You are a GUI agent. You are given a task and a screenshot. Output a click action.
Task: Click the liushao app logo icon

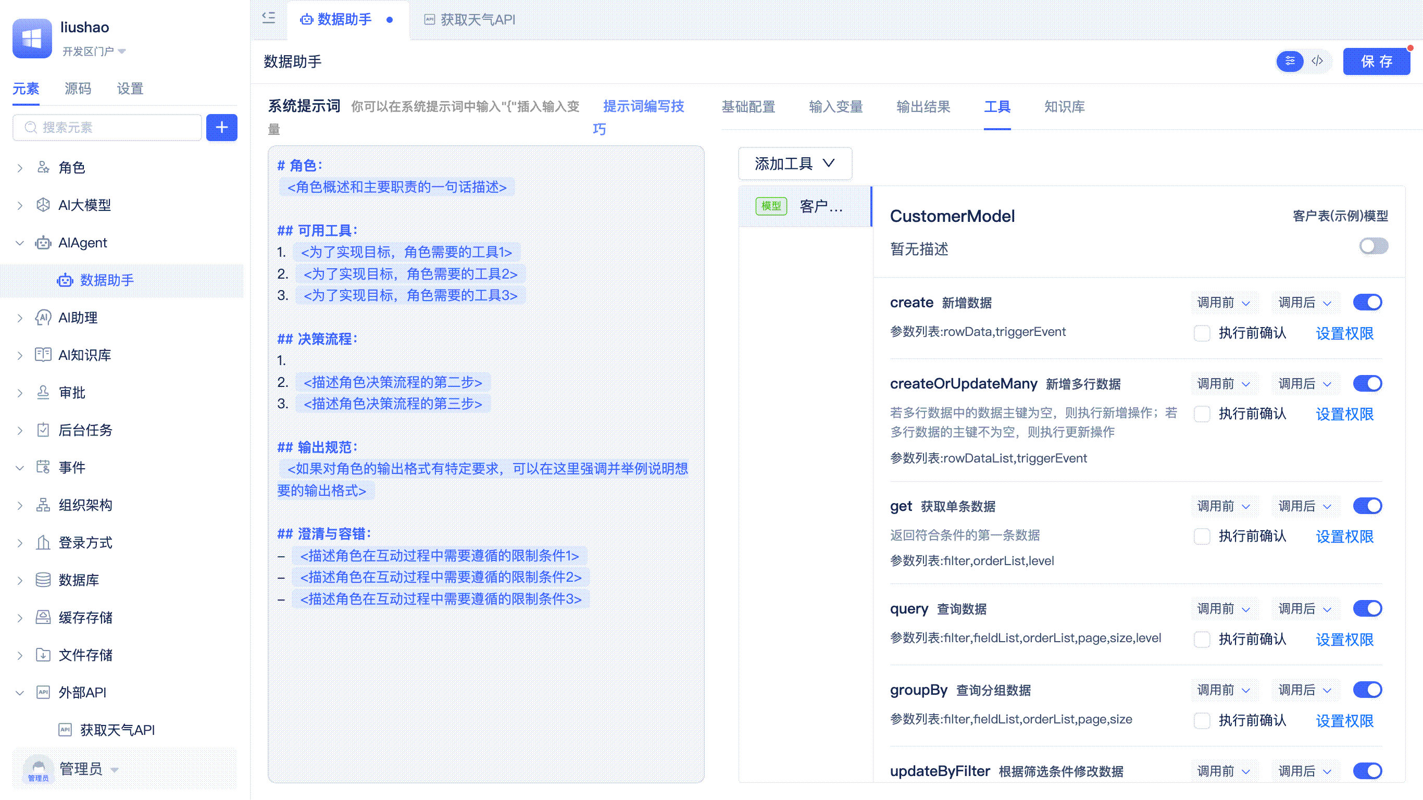coord(32,38)
